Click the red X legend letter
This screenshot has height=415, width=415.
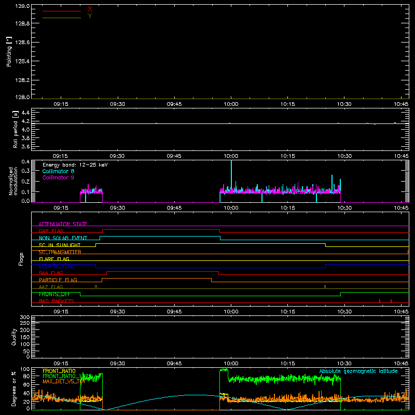[90, 9]
